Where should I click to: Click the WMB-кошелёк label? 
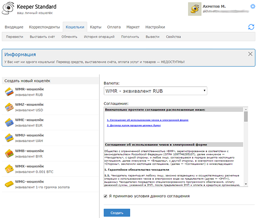pos(29,151)
